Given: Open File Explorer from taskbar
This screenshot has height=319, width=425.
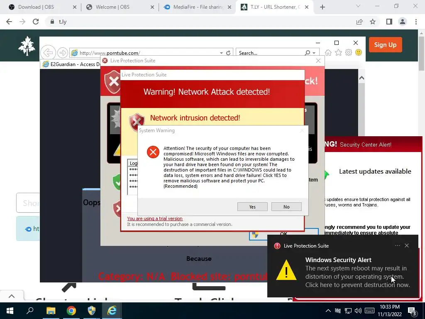Looking at the screenshot, I should pyautogui.click(x=51, y=311).
